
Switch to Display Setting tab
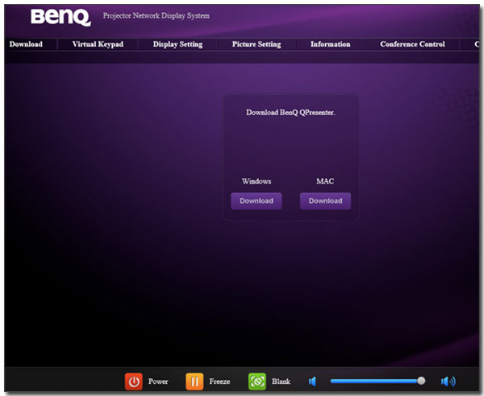(x=177, y=44)
